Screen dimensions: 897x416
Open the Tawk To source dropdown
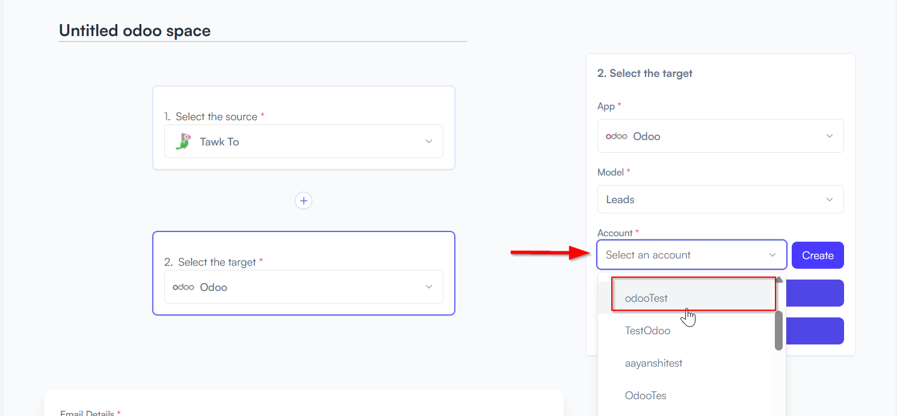pyautogui.click(x=304, y=141)
